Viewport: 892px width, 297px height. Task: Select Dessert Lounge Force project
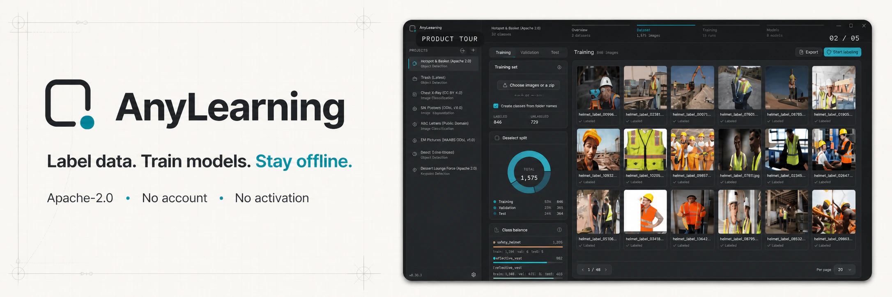click(444, 171)
